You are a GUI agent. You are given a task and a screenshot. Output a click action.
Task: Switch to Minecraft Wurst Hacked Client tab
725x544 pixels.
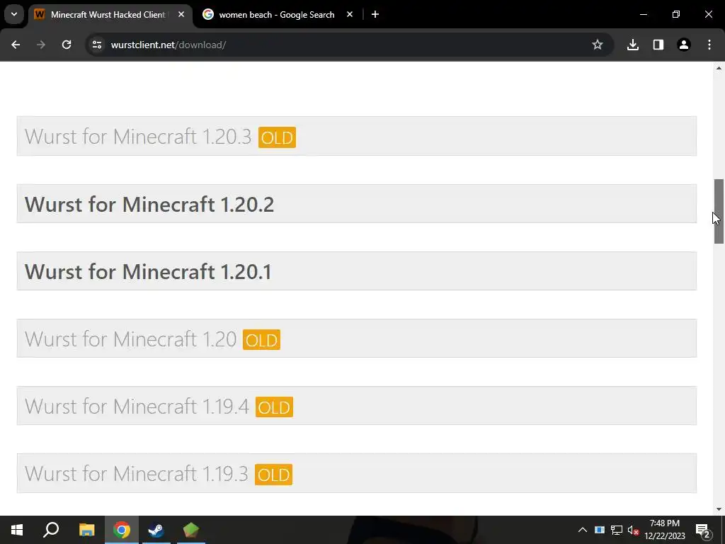tap(108, 15)
